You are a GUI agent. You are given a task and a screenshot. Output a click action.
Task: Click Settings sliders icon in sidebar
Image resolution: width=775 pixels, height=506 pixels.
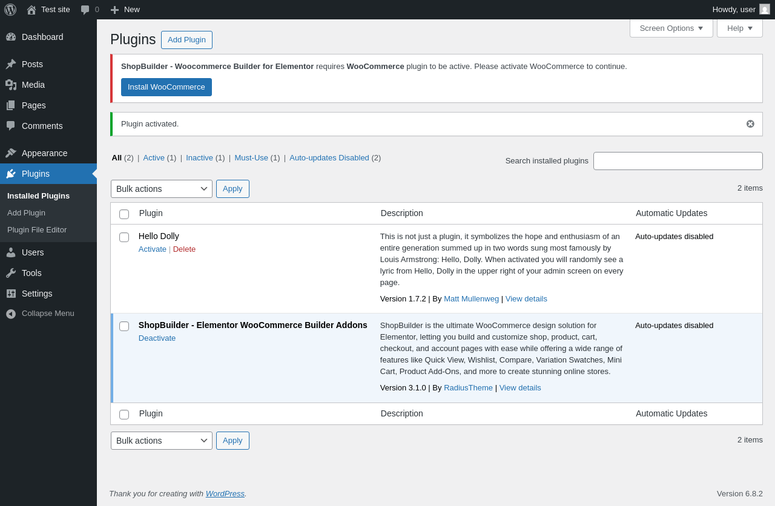point(11,294)
